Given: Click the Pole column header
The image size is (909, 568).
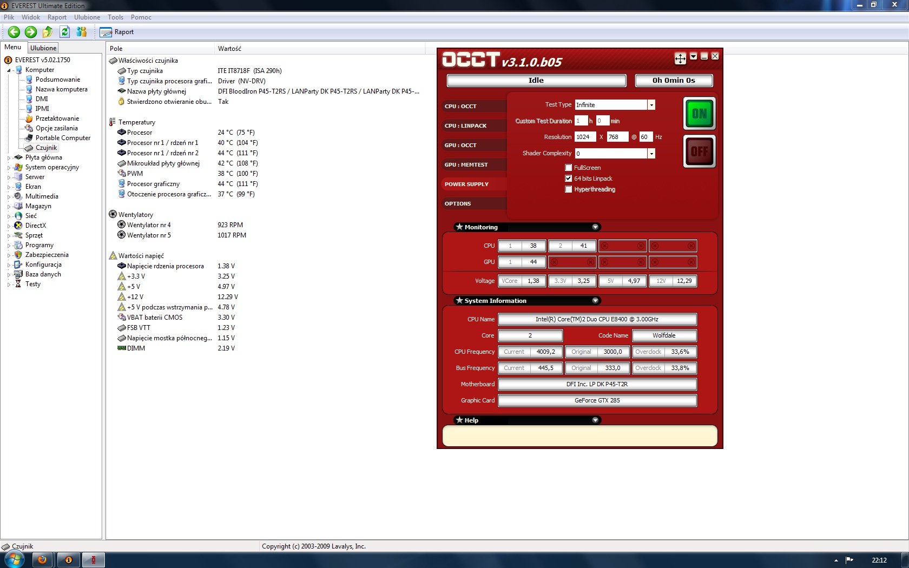Looking at the screenshot, I should tap(161, 49).
